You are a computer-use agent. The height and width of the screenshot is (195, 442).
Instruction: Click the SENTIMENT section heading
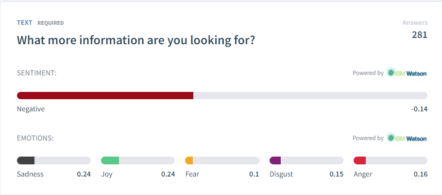tap(36, 73)
